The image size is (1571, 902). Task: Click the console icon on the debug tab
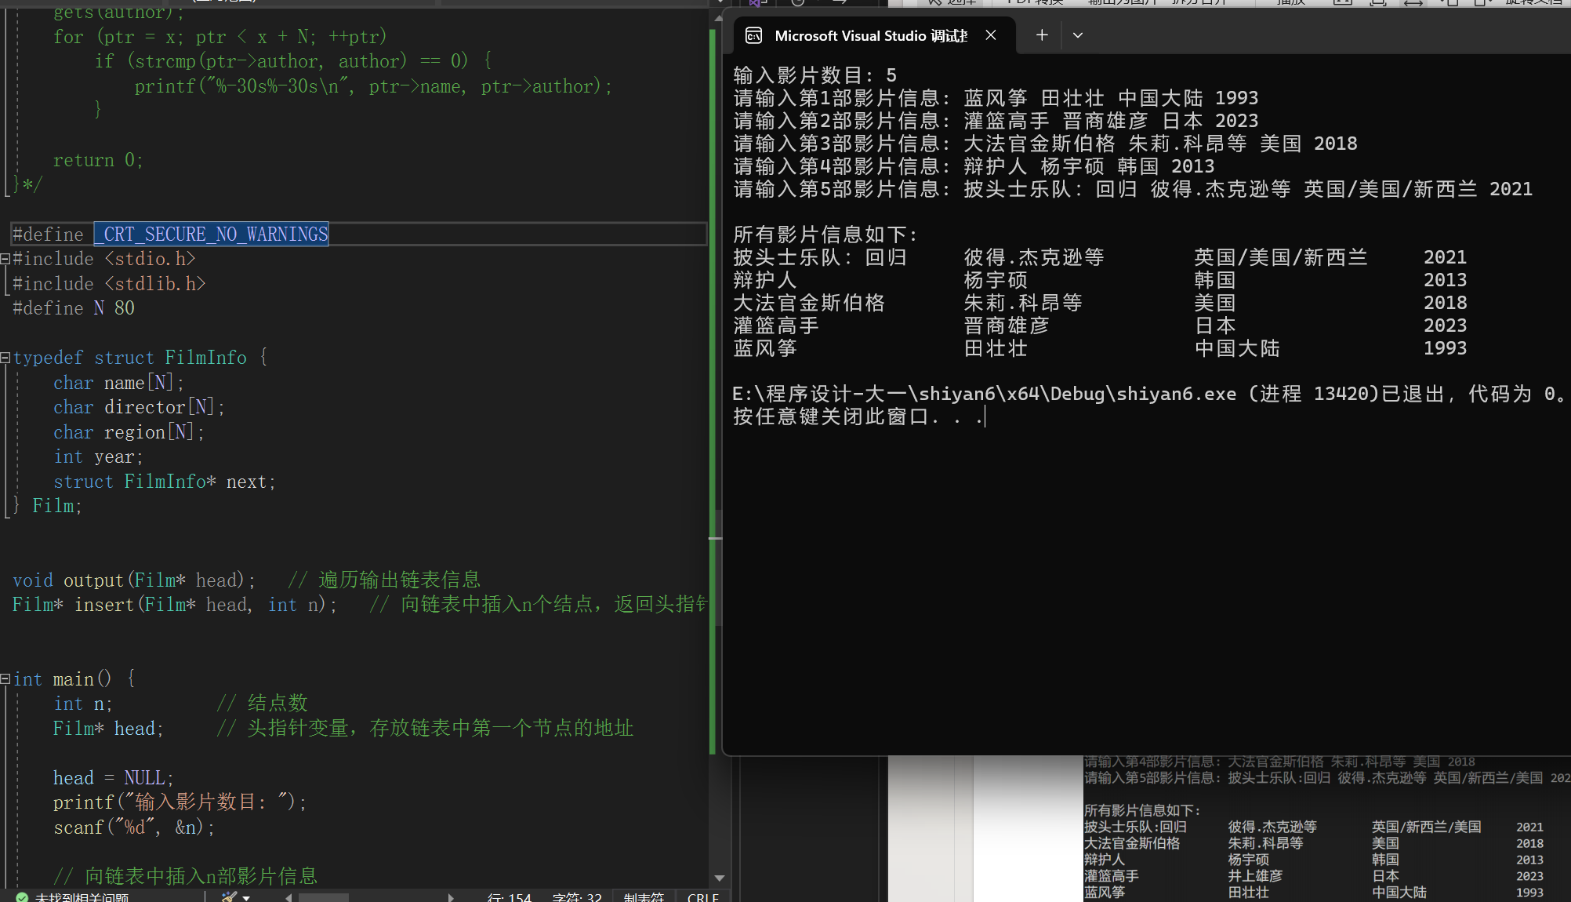(753, 35)
